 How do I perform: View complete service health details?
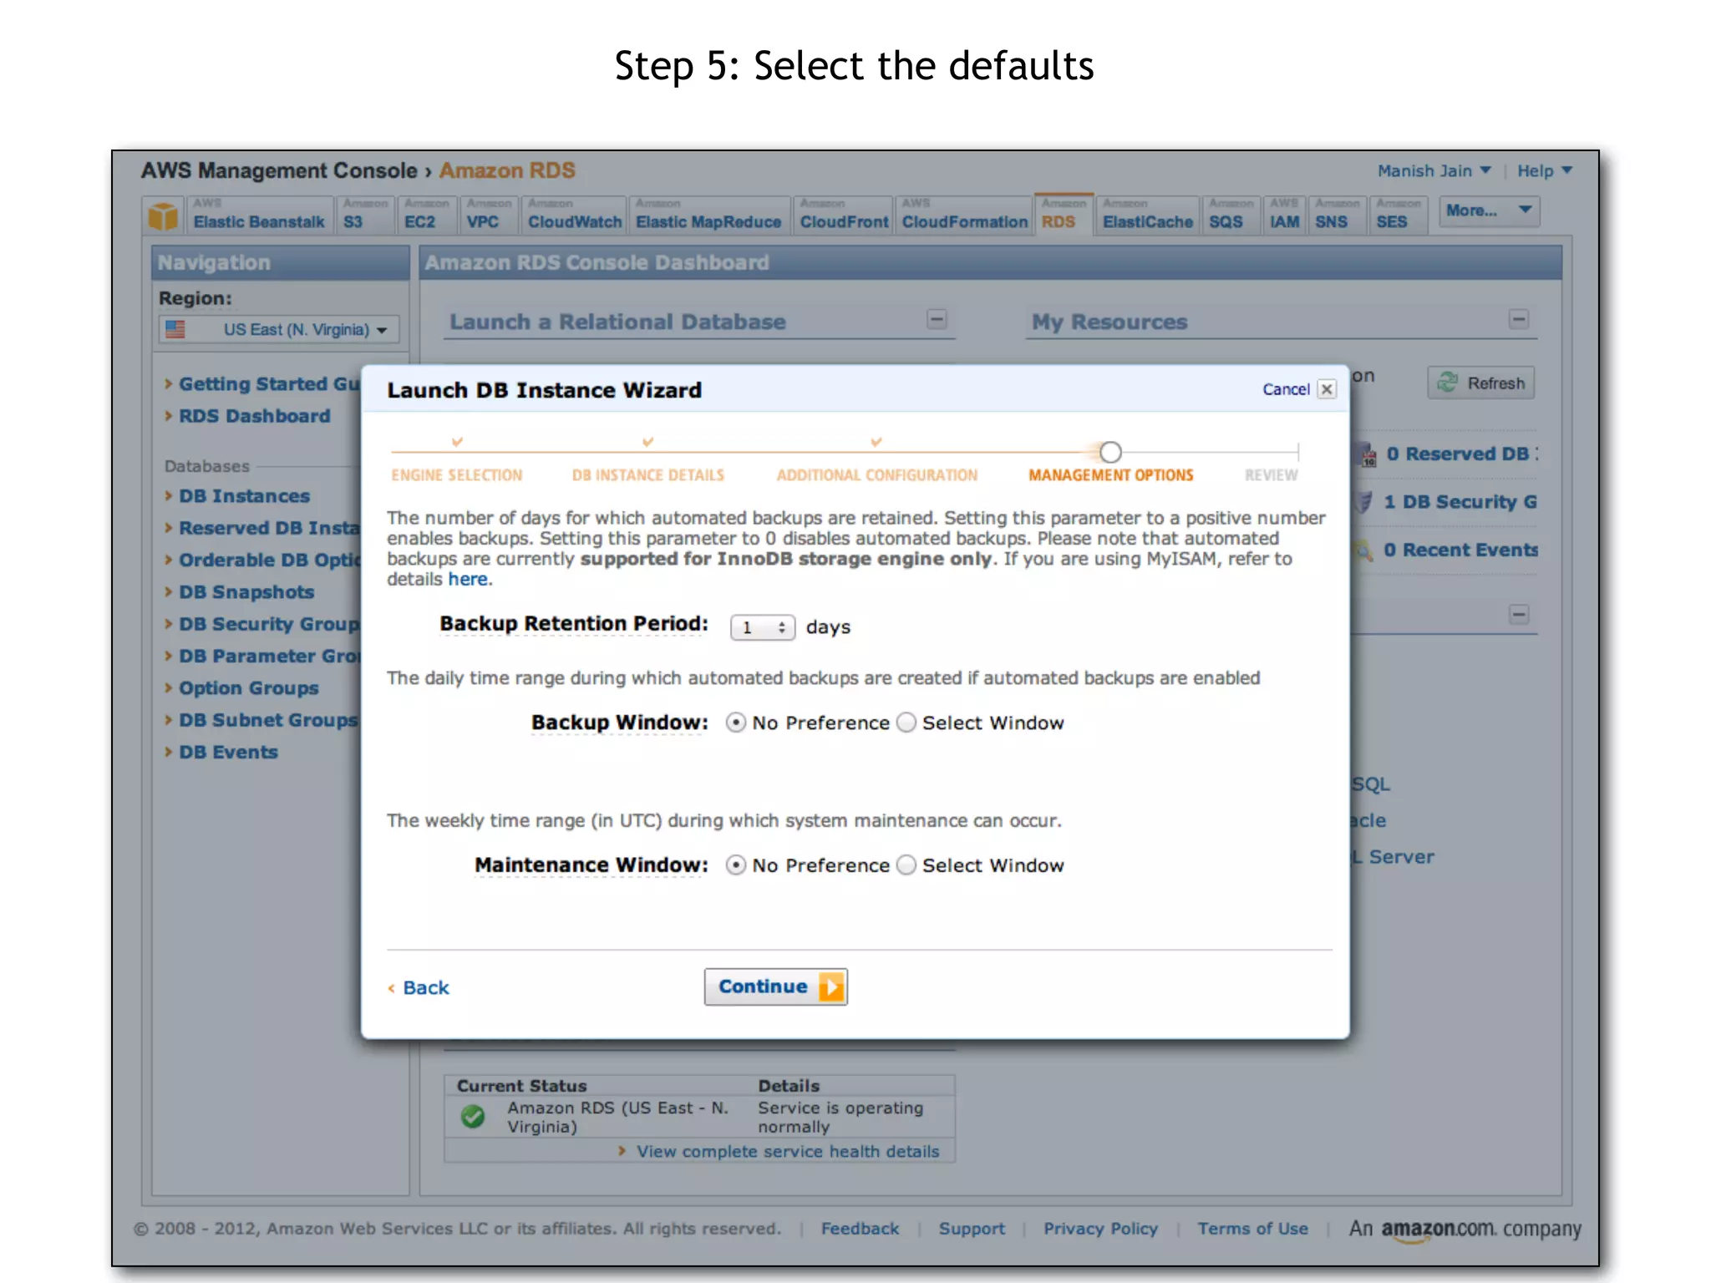click(788, 1151)
